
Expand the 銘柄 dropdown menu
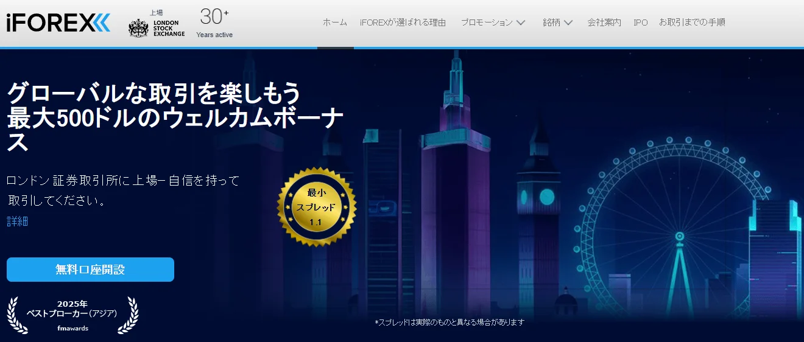pyautogui.click(x=557, y=23)
